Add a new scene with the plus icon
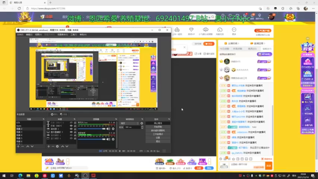318x179 pixels. (x=18, y=146)
